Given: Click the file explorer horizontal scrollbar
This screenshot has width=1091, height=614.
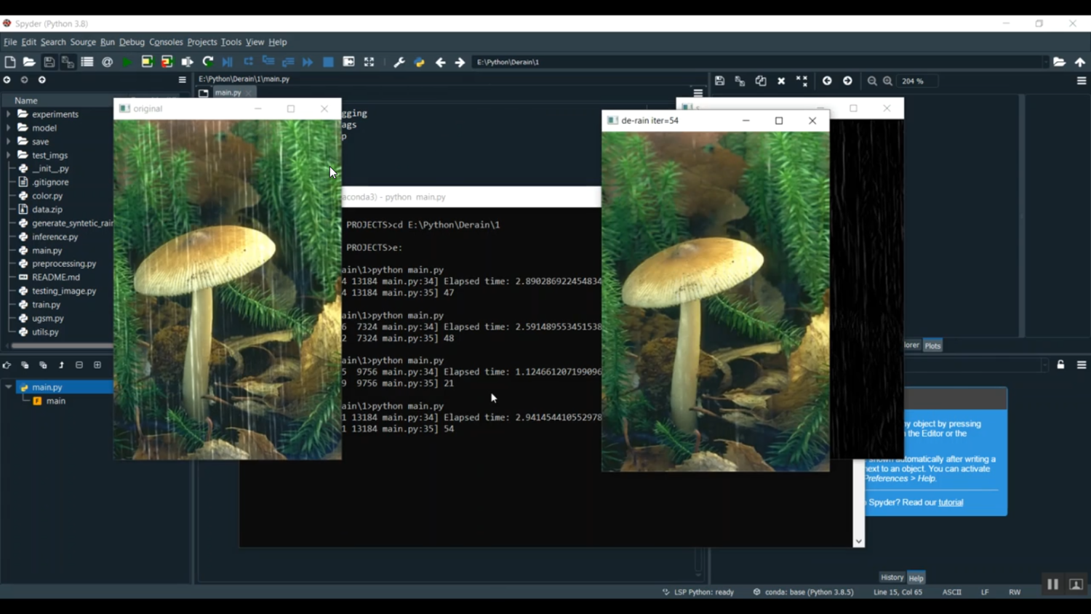Looking at the screenshot, I should click(x=62, y=346).
